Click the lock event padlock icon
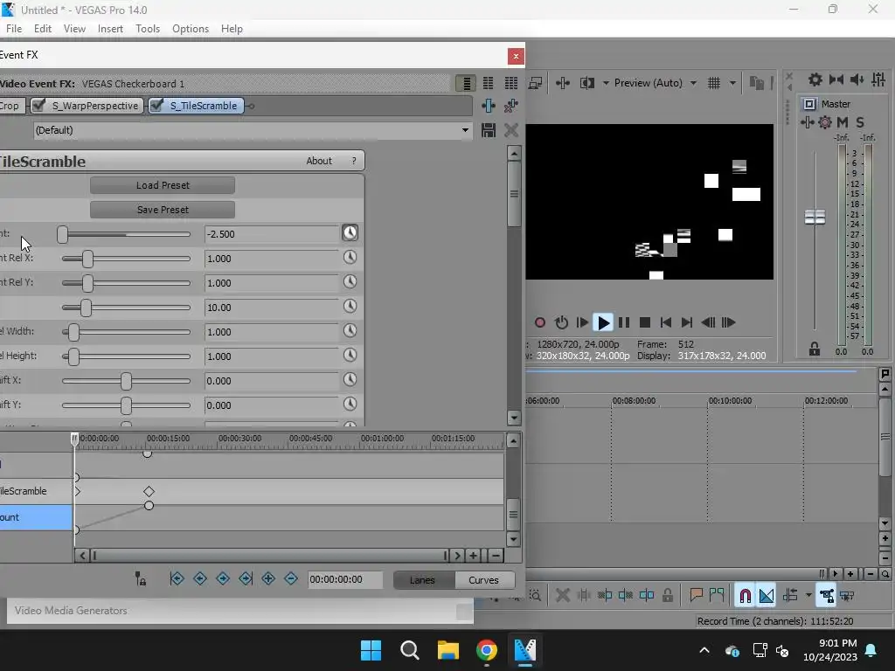 (667, 596)
